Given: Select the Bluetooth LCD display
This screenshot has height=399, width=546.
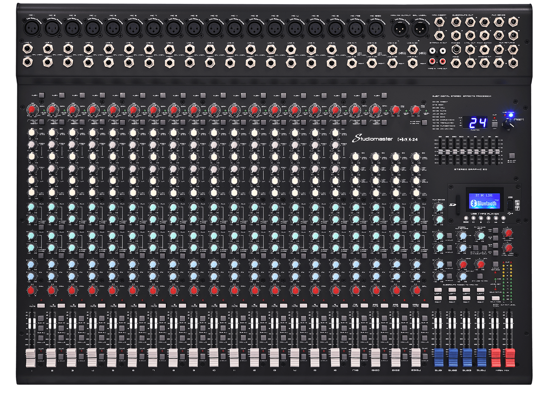Looking at the screenshot, I should point(484,201).
